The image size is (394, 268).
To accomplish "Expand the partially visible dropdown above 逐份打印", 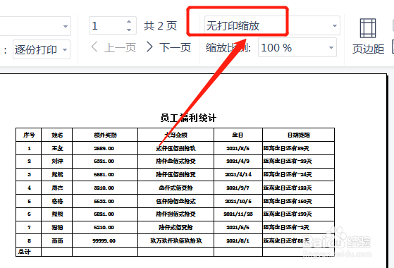I will (35, 26).
